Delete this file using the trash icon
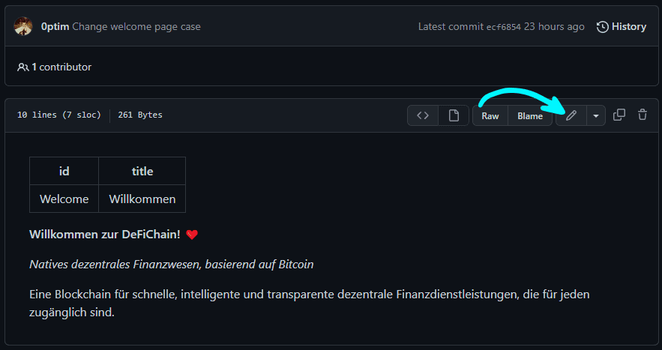Screen dimensions: 662x350 pyautogui.click(x=643, y=115)
